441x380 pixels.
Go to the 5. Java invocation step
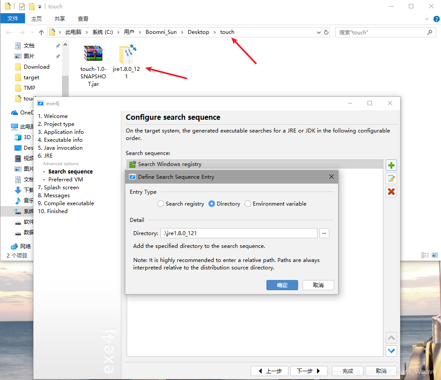pos(60,148)
